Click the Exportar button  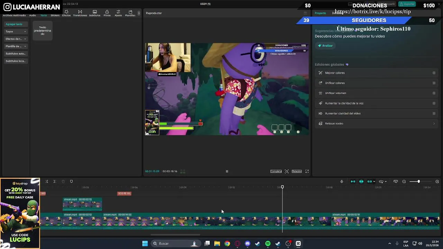pyautogui.click(x=407, y=4)
